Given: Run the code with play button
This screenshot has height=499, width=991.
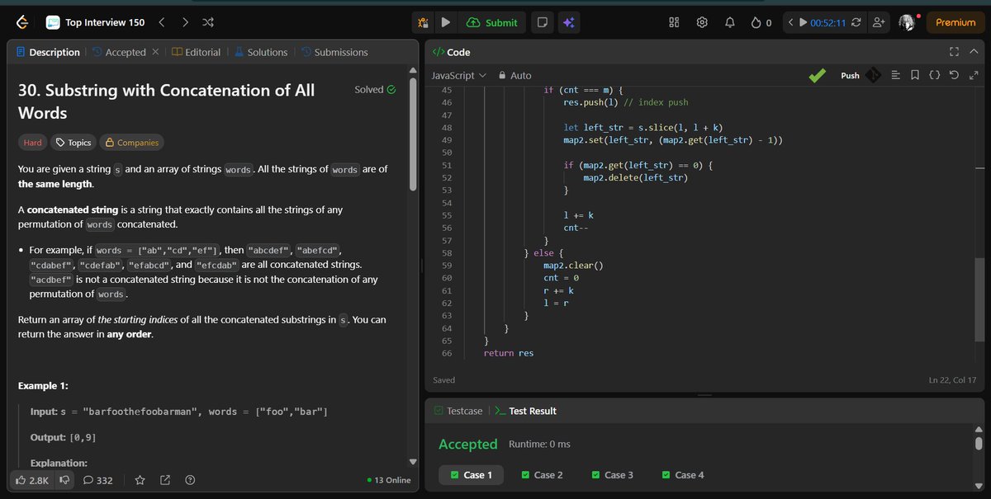Looking at the screenshot, I should click(446, 23).
